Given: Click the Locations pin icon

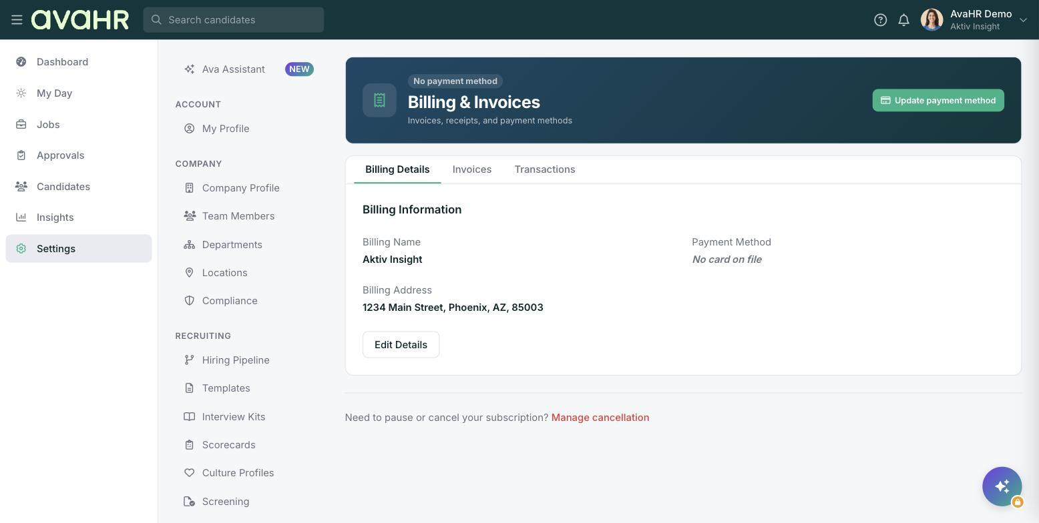Looking at the screenshot, I should point(190,273).
